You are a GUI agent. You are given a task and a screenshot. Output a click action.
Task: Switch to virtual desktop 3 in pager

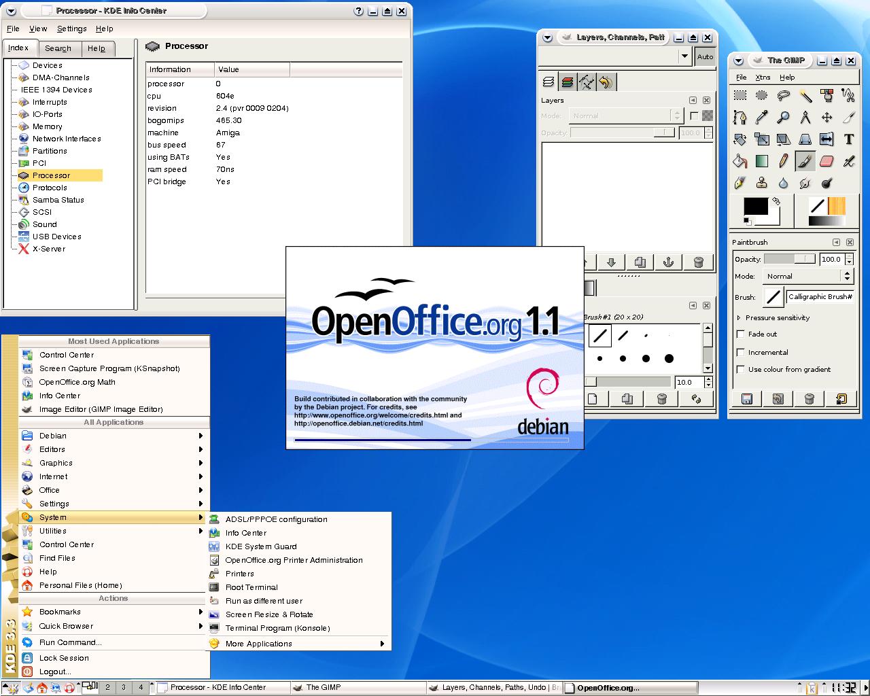(124, 687)
